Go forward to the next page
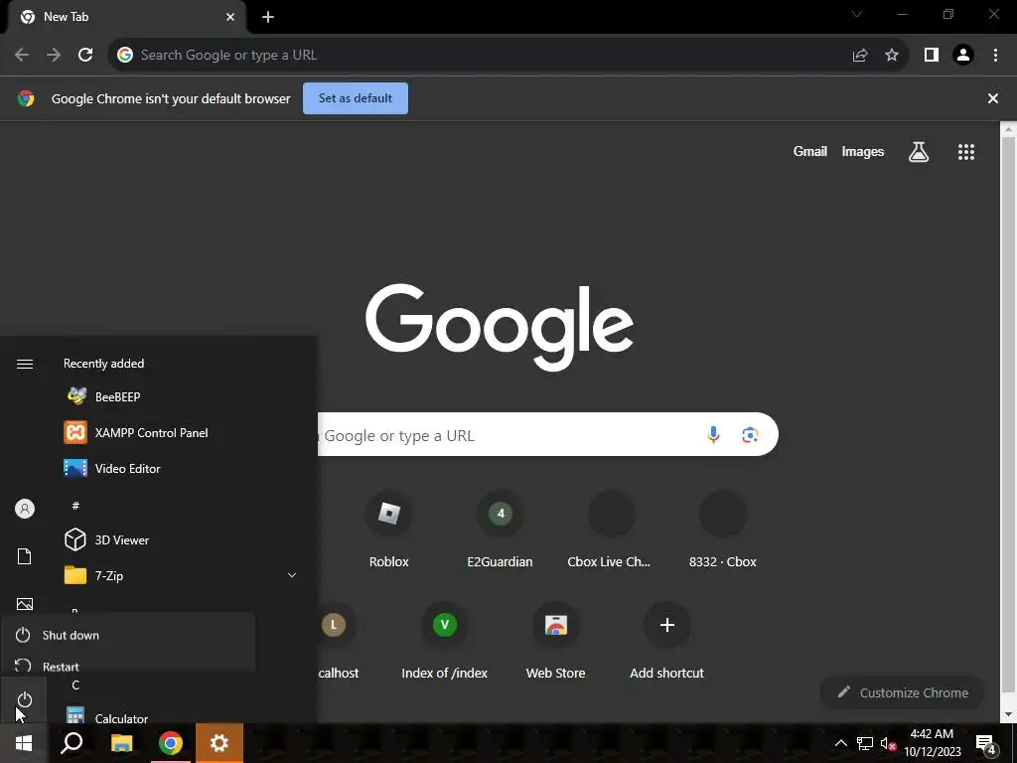Viewport: 1017px width, 763px height. [54, 56]
